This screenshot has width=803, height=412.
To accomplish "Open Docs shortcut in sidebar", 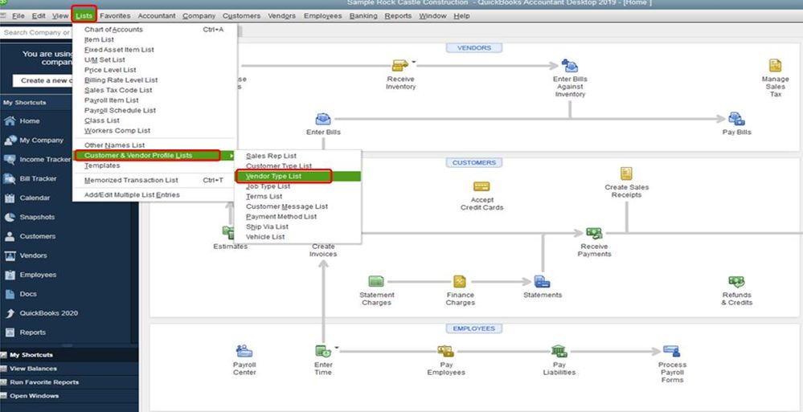I will 27,294.
